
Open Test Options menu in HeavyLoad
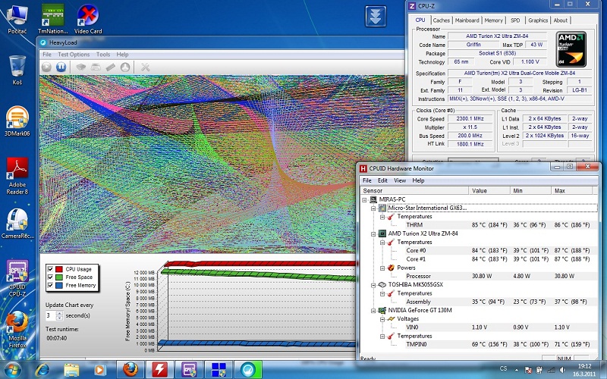click(x=74, y=55)
